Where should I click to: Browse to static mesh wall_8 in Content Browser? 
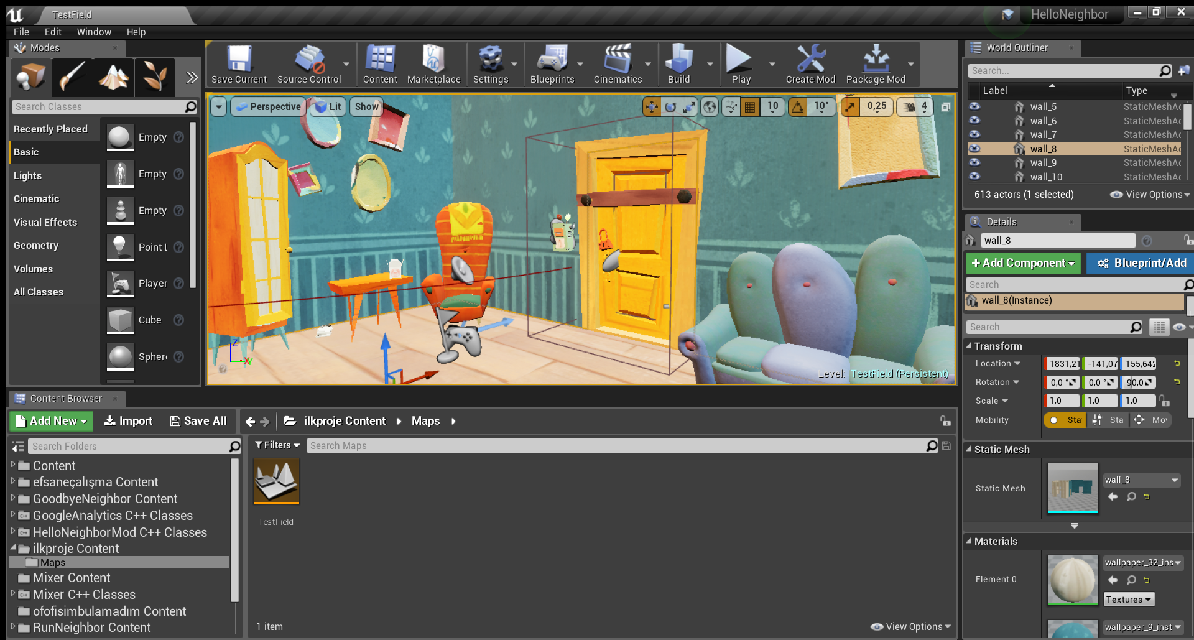(x=1131, y=496)
